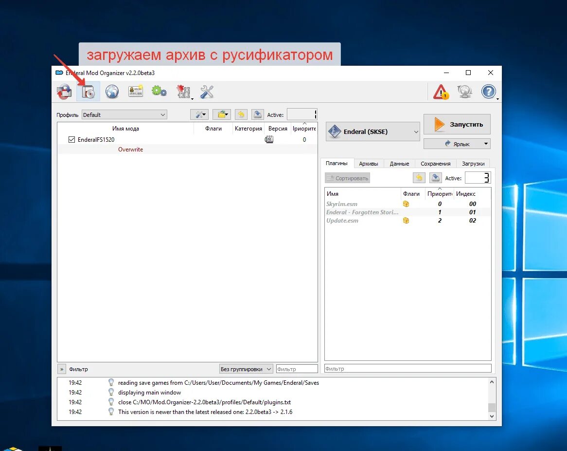This screenshot has width=567, height=451.
Task: Switch to the Данные tab
Action: click(399, 164)
